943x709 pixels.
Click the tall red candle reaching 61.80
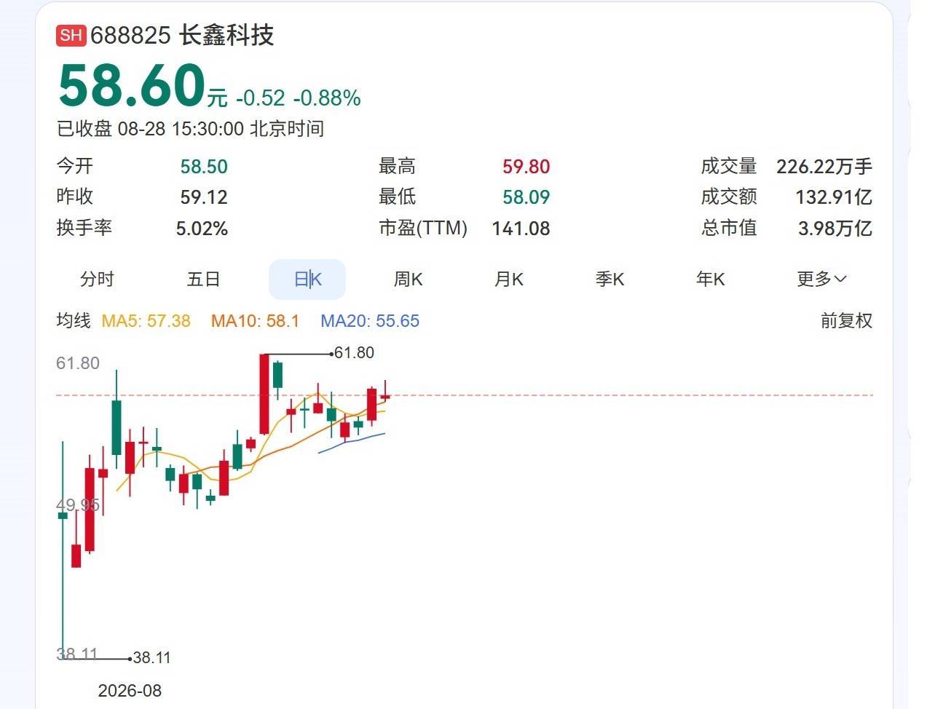click(x=264, y=394)
